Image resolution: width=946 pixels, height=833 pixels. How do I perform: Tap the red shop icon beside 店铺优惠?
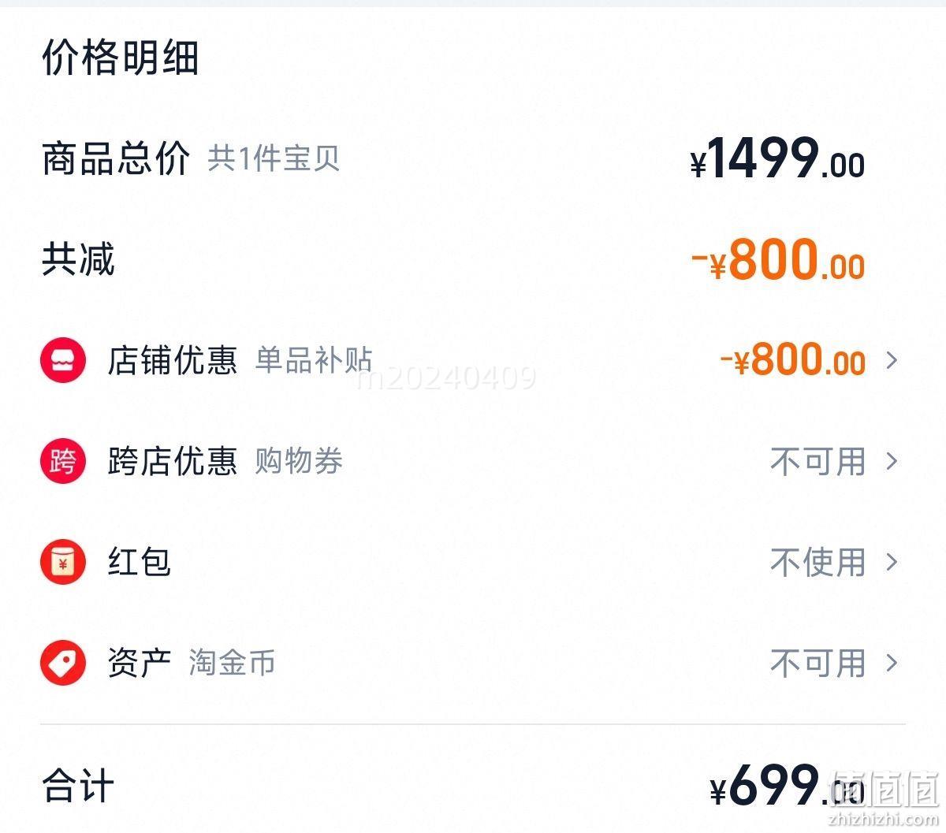coord(63,360)
